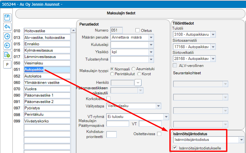
Task: Select the Pyöristys row
Action: tap(47, 108)
